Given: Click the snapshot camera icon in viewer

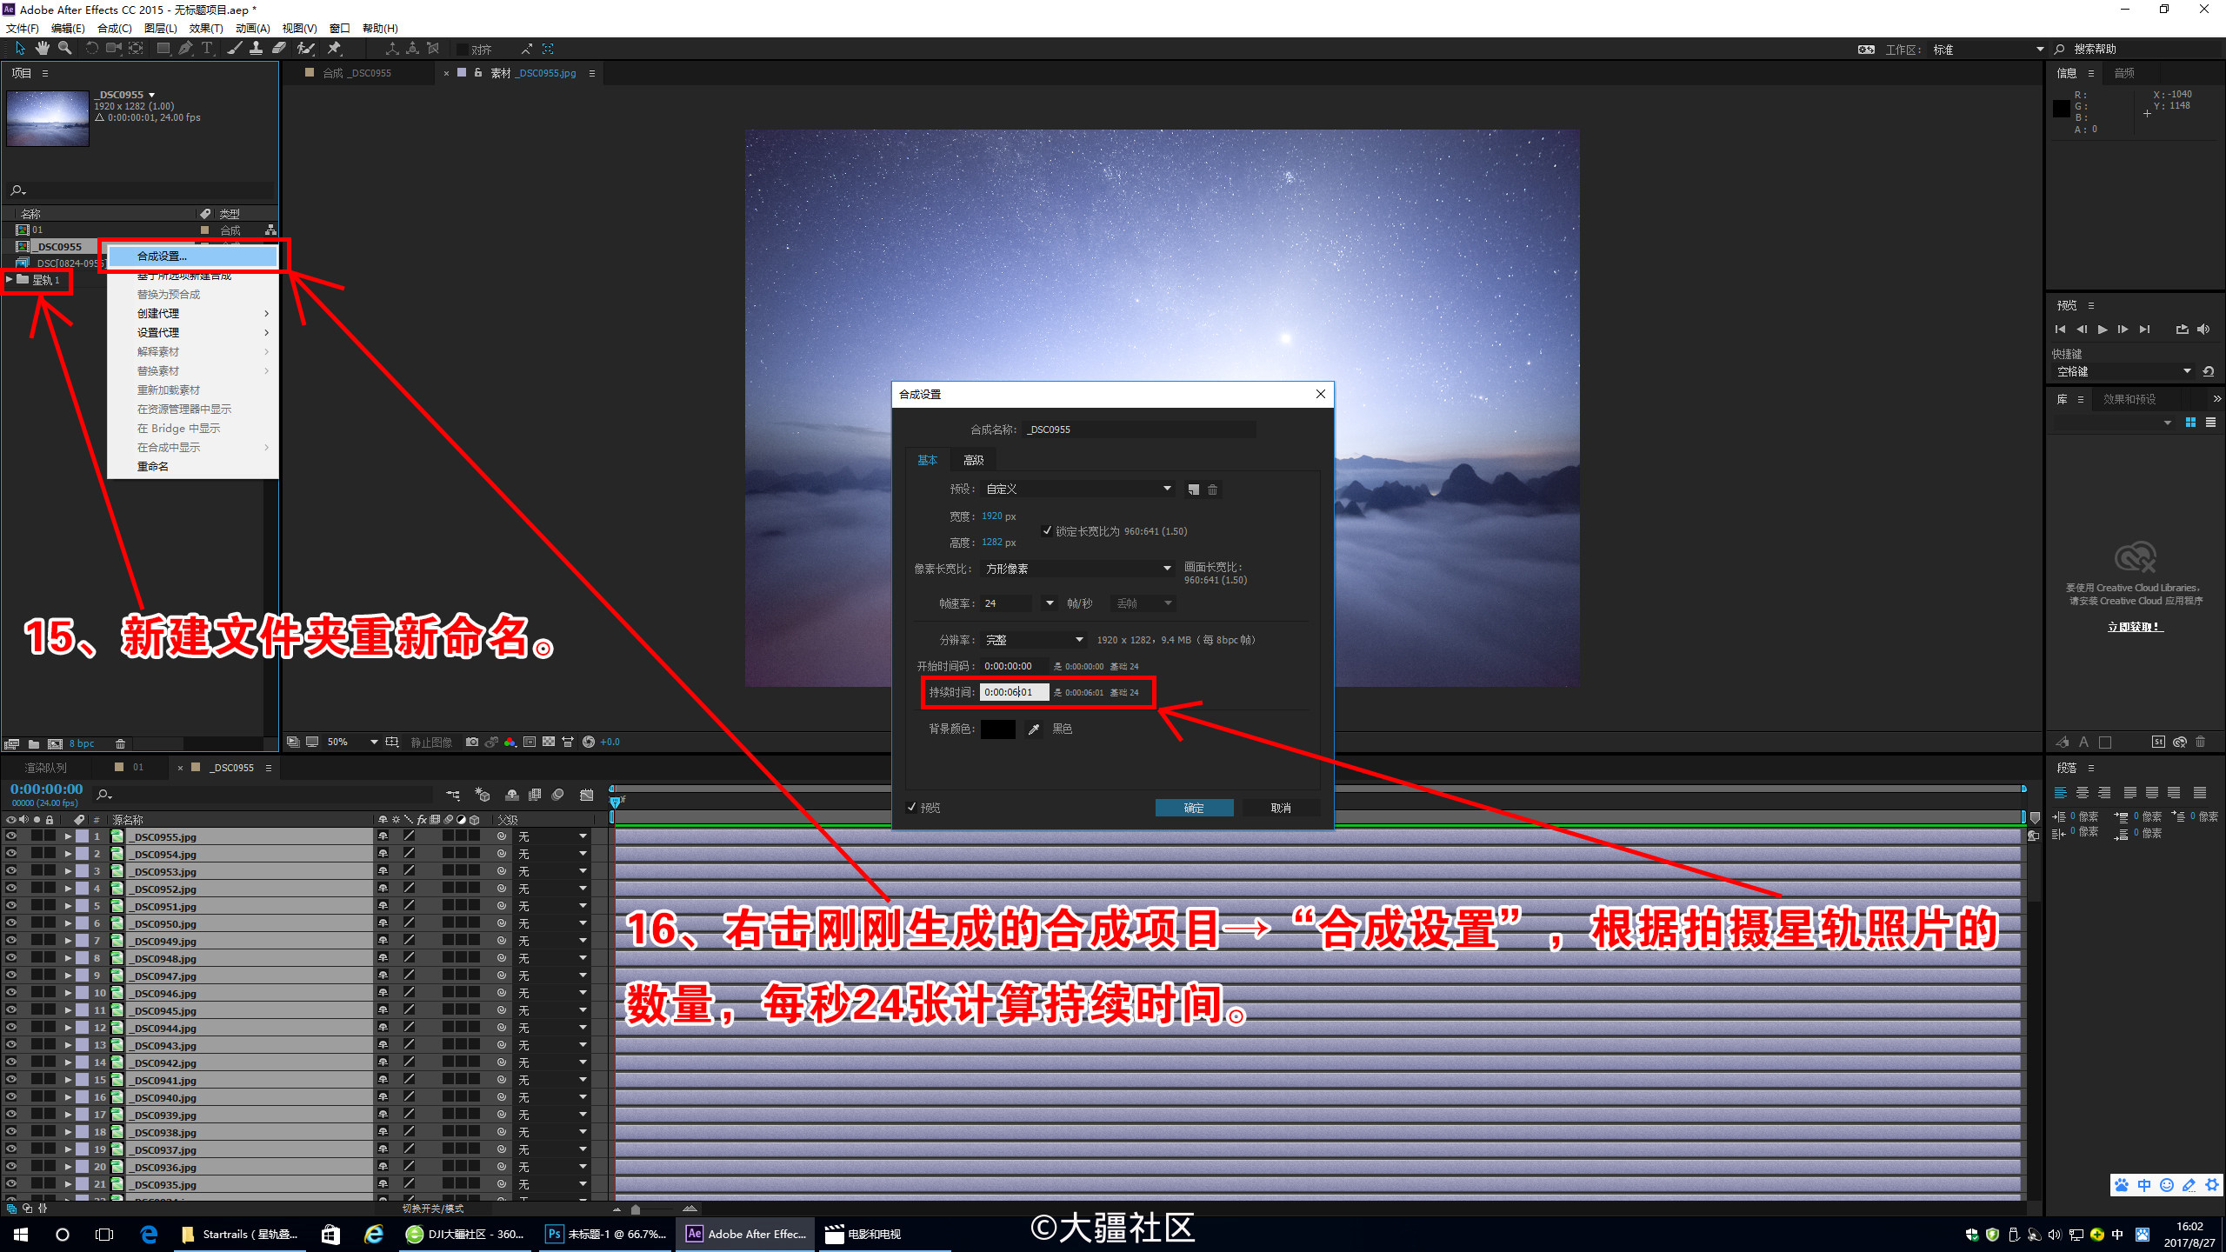Looking at the screenshot, I should pyautogui.click(x=471, y=742).
